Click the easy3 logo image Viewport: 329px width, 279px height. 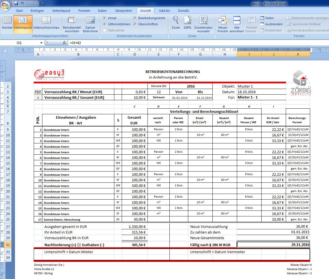[49, 75]
